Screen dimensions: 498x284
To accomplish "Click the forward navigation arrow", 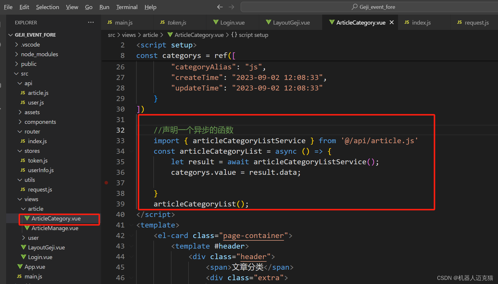I will pyautogui.click(x=231, y=7).
